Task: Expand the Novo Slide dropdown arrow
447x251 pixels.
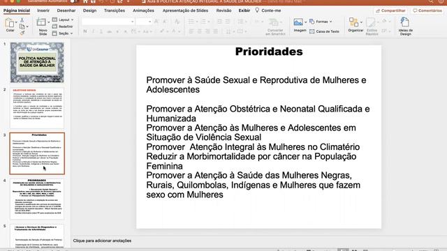Action: (48, 22)
